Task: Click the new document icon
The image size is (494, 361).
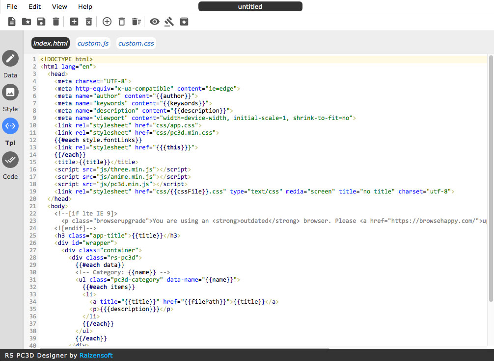Action: pos(12,22)
